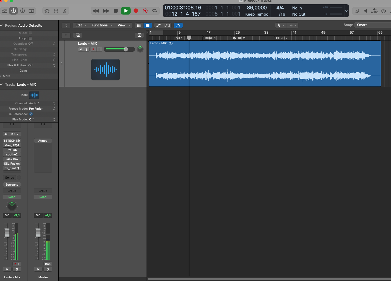Open Quick Help question mark icon

tap(23, 11)
